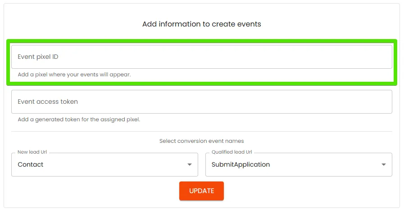404x212 pixels.
Task: Select the 'Add information to create events' heading
Action: coord(201,24)
